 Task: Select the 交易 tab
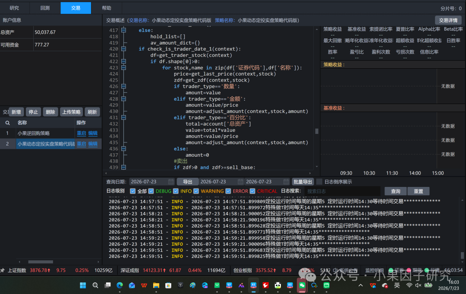(76, 8)
